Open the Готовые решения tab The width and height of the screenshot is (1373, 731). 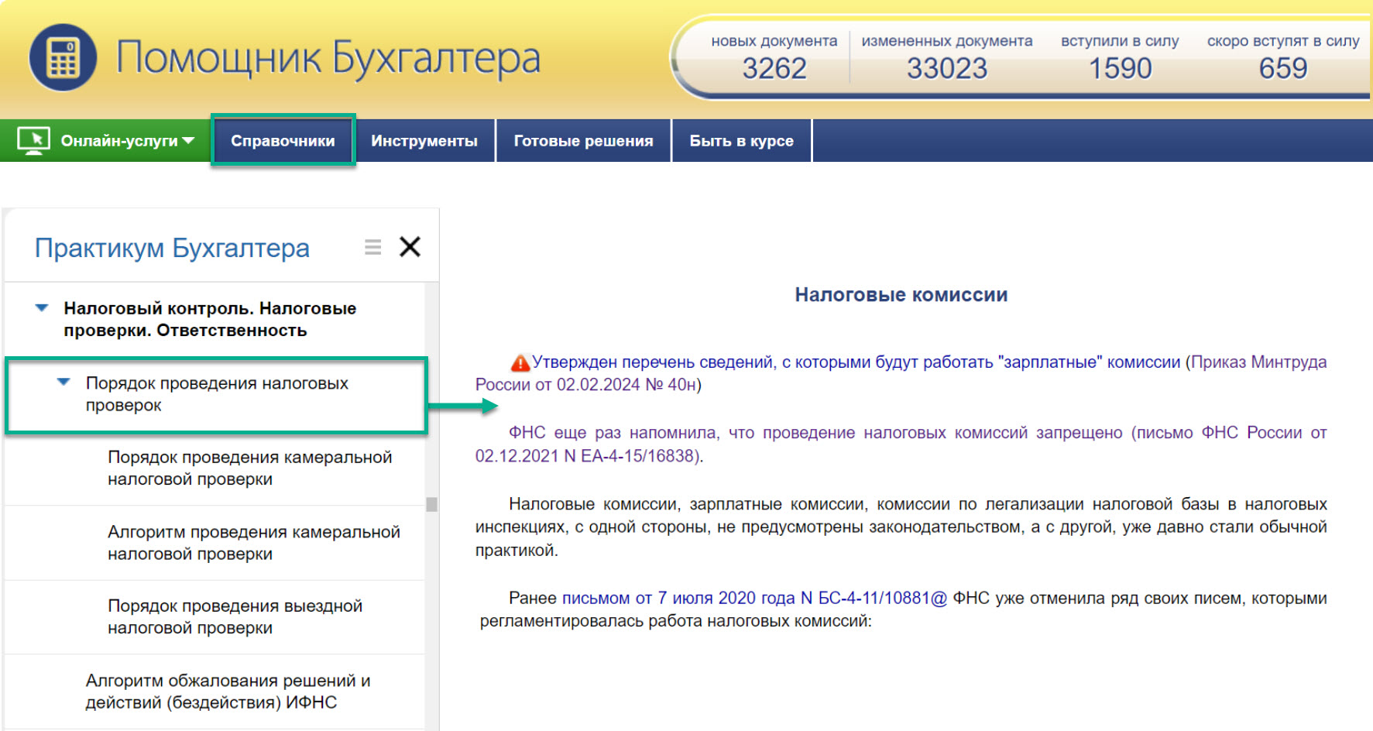[x=583, y=141]
